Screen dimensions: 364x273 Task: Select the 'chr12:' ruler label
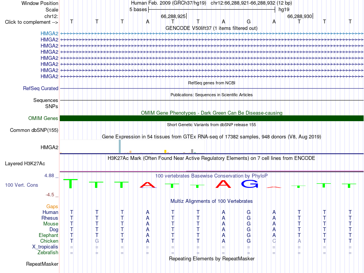point(51,16)
